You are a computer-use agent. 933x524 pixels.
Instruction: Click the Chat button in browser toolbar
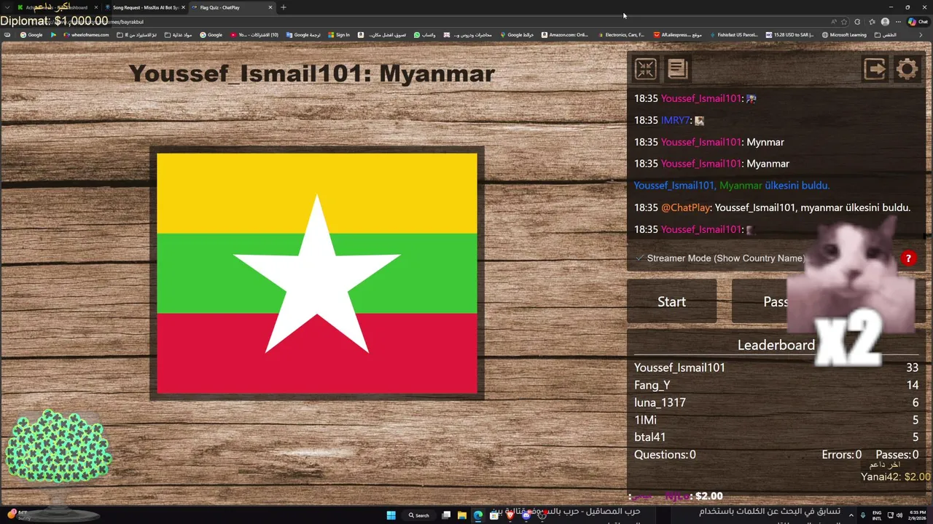pyautogui.click(x=918, y=22)
